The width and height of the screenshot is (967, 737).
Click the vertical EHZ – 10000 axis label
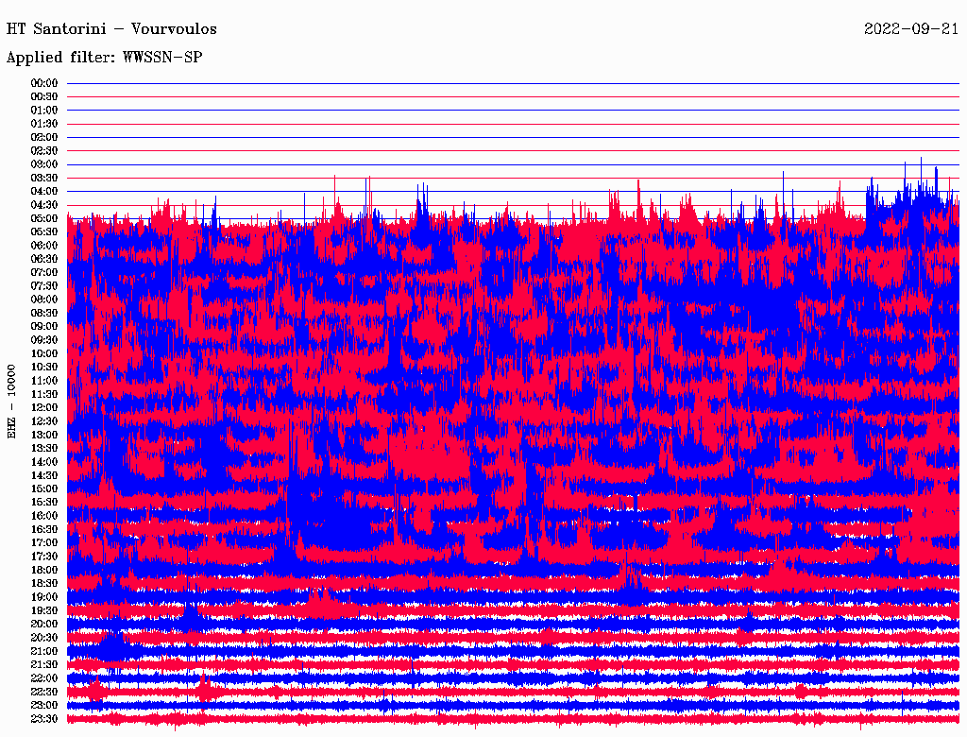11,402
